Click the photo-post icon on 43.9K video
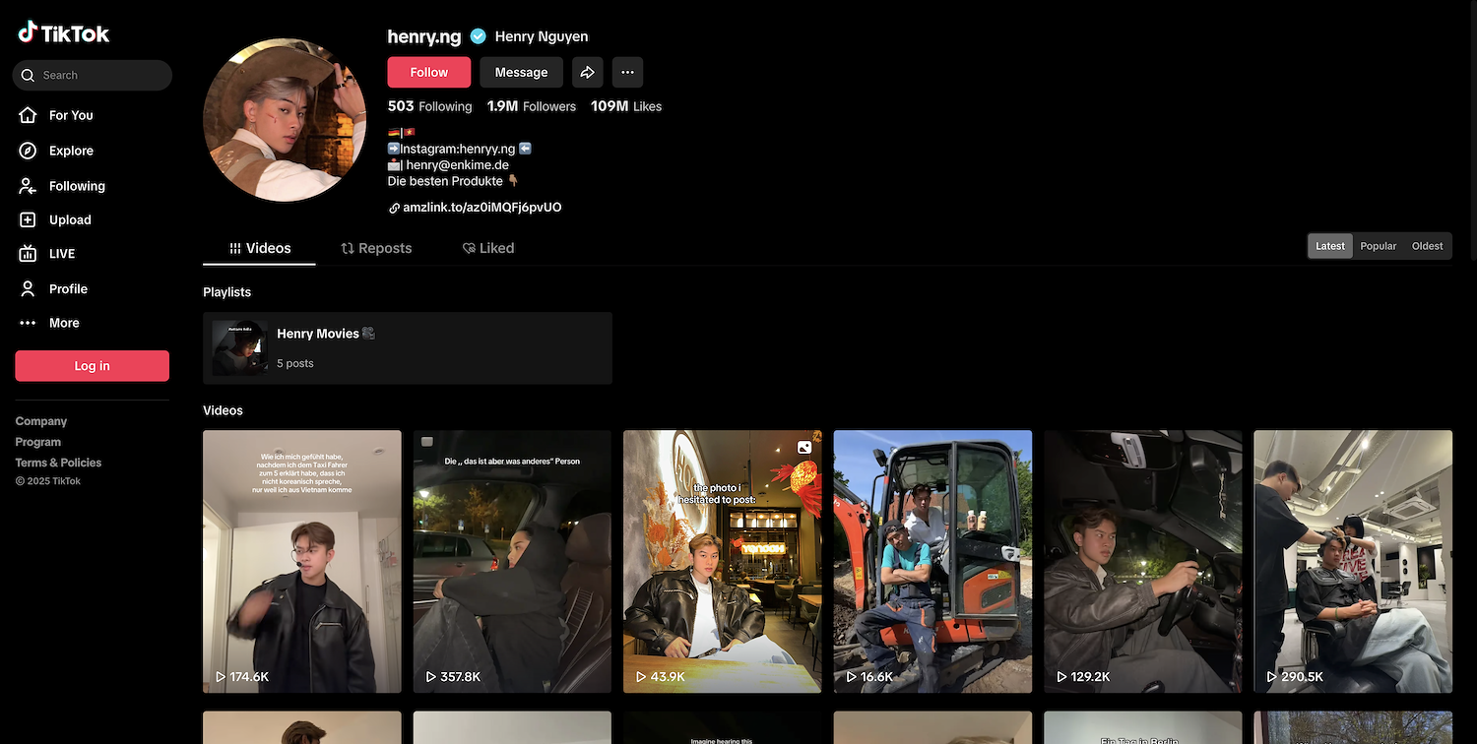 (x=804, y=447)
